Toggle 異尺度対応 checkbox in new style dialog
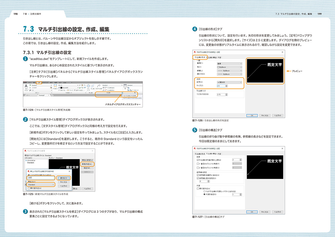 tap(29, 188)
